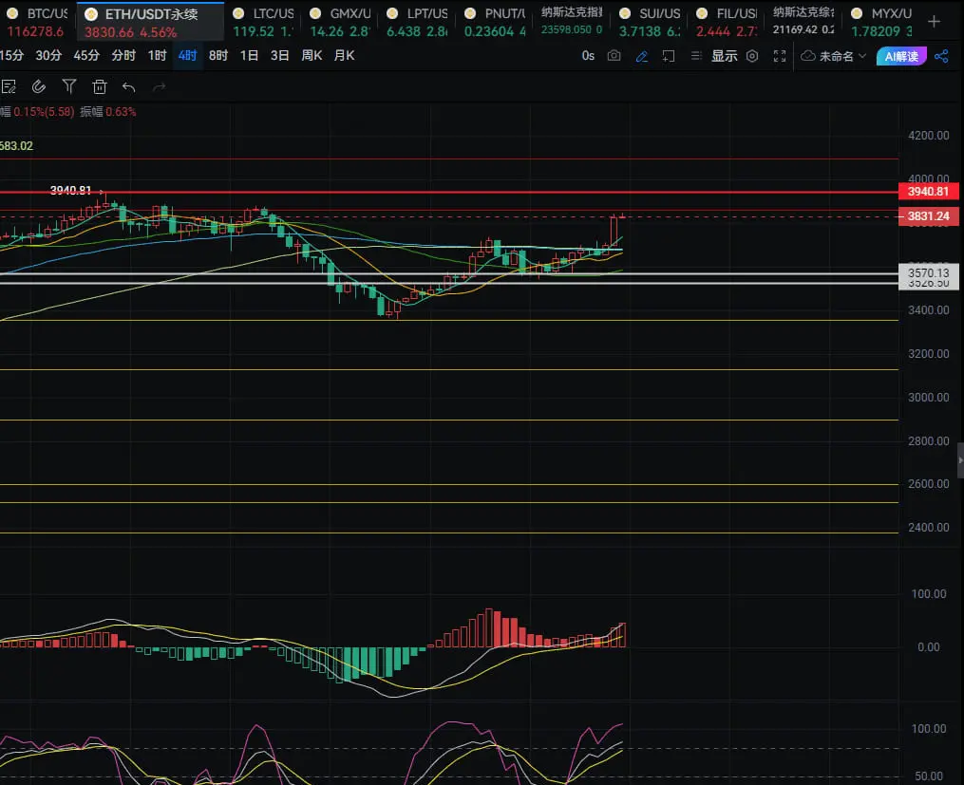Click the add-window layout icon
Image resolution: width=964 pixels, height=785 pixels.
[669, 56]
